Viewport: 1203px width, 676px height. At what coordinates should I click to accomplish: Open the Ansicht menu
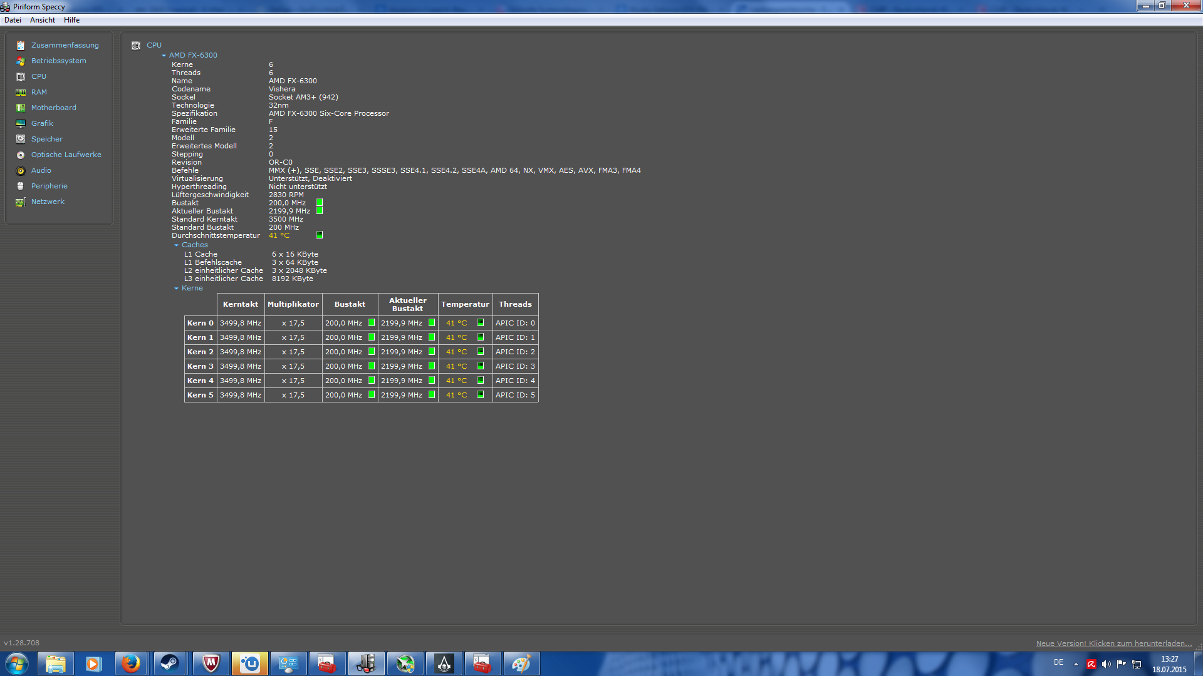43,20
